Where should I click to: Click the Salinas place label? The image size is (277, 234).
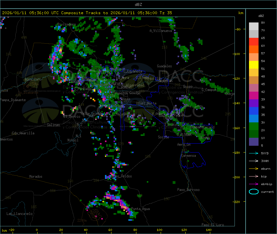tap(53, 125)
